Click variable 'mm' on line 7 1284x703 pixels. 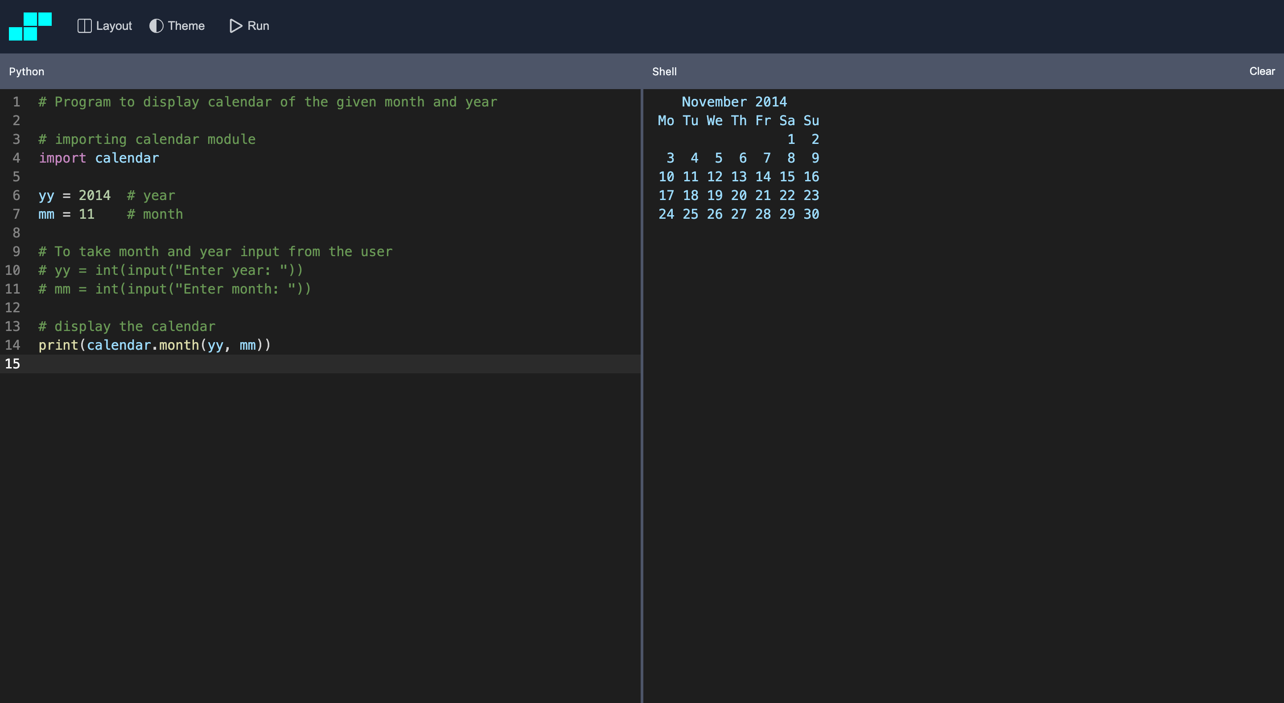(x=46, y=215)
